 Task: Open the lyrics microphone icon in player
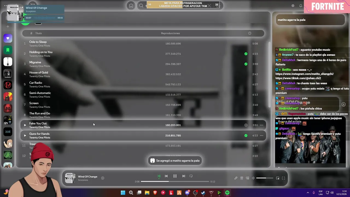[x=236, y=178]
